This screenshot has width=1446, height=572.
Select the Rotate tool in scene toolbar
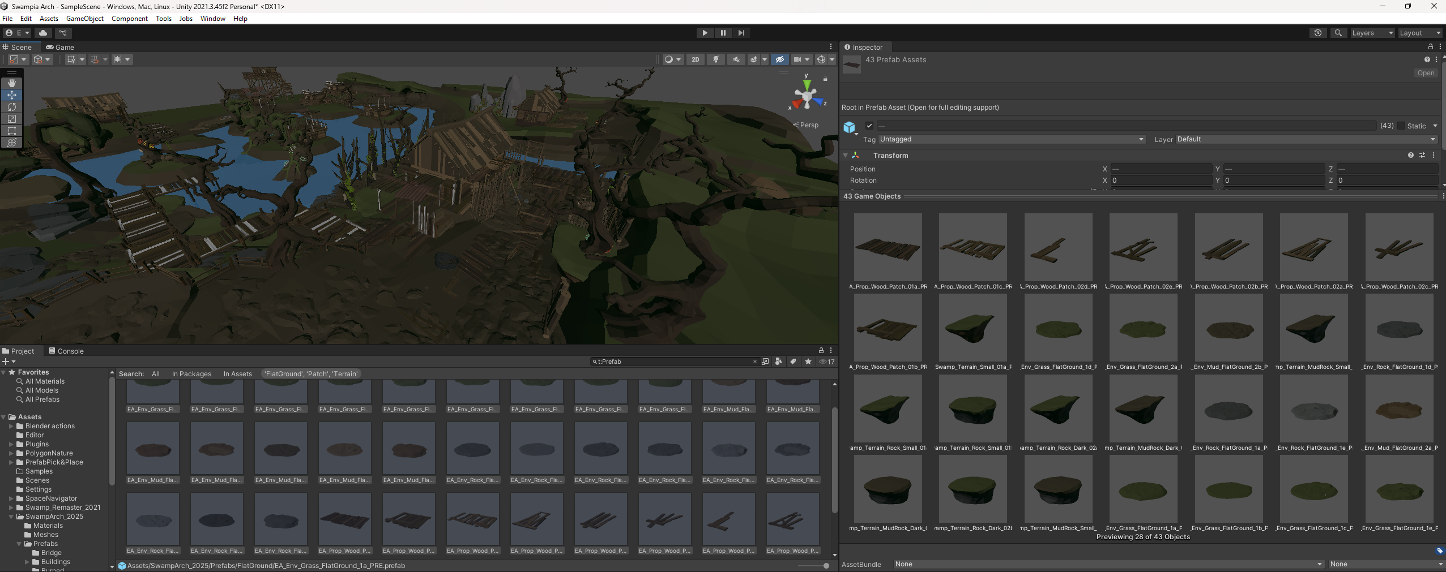point(11,107)
